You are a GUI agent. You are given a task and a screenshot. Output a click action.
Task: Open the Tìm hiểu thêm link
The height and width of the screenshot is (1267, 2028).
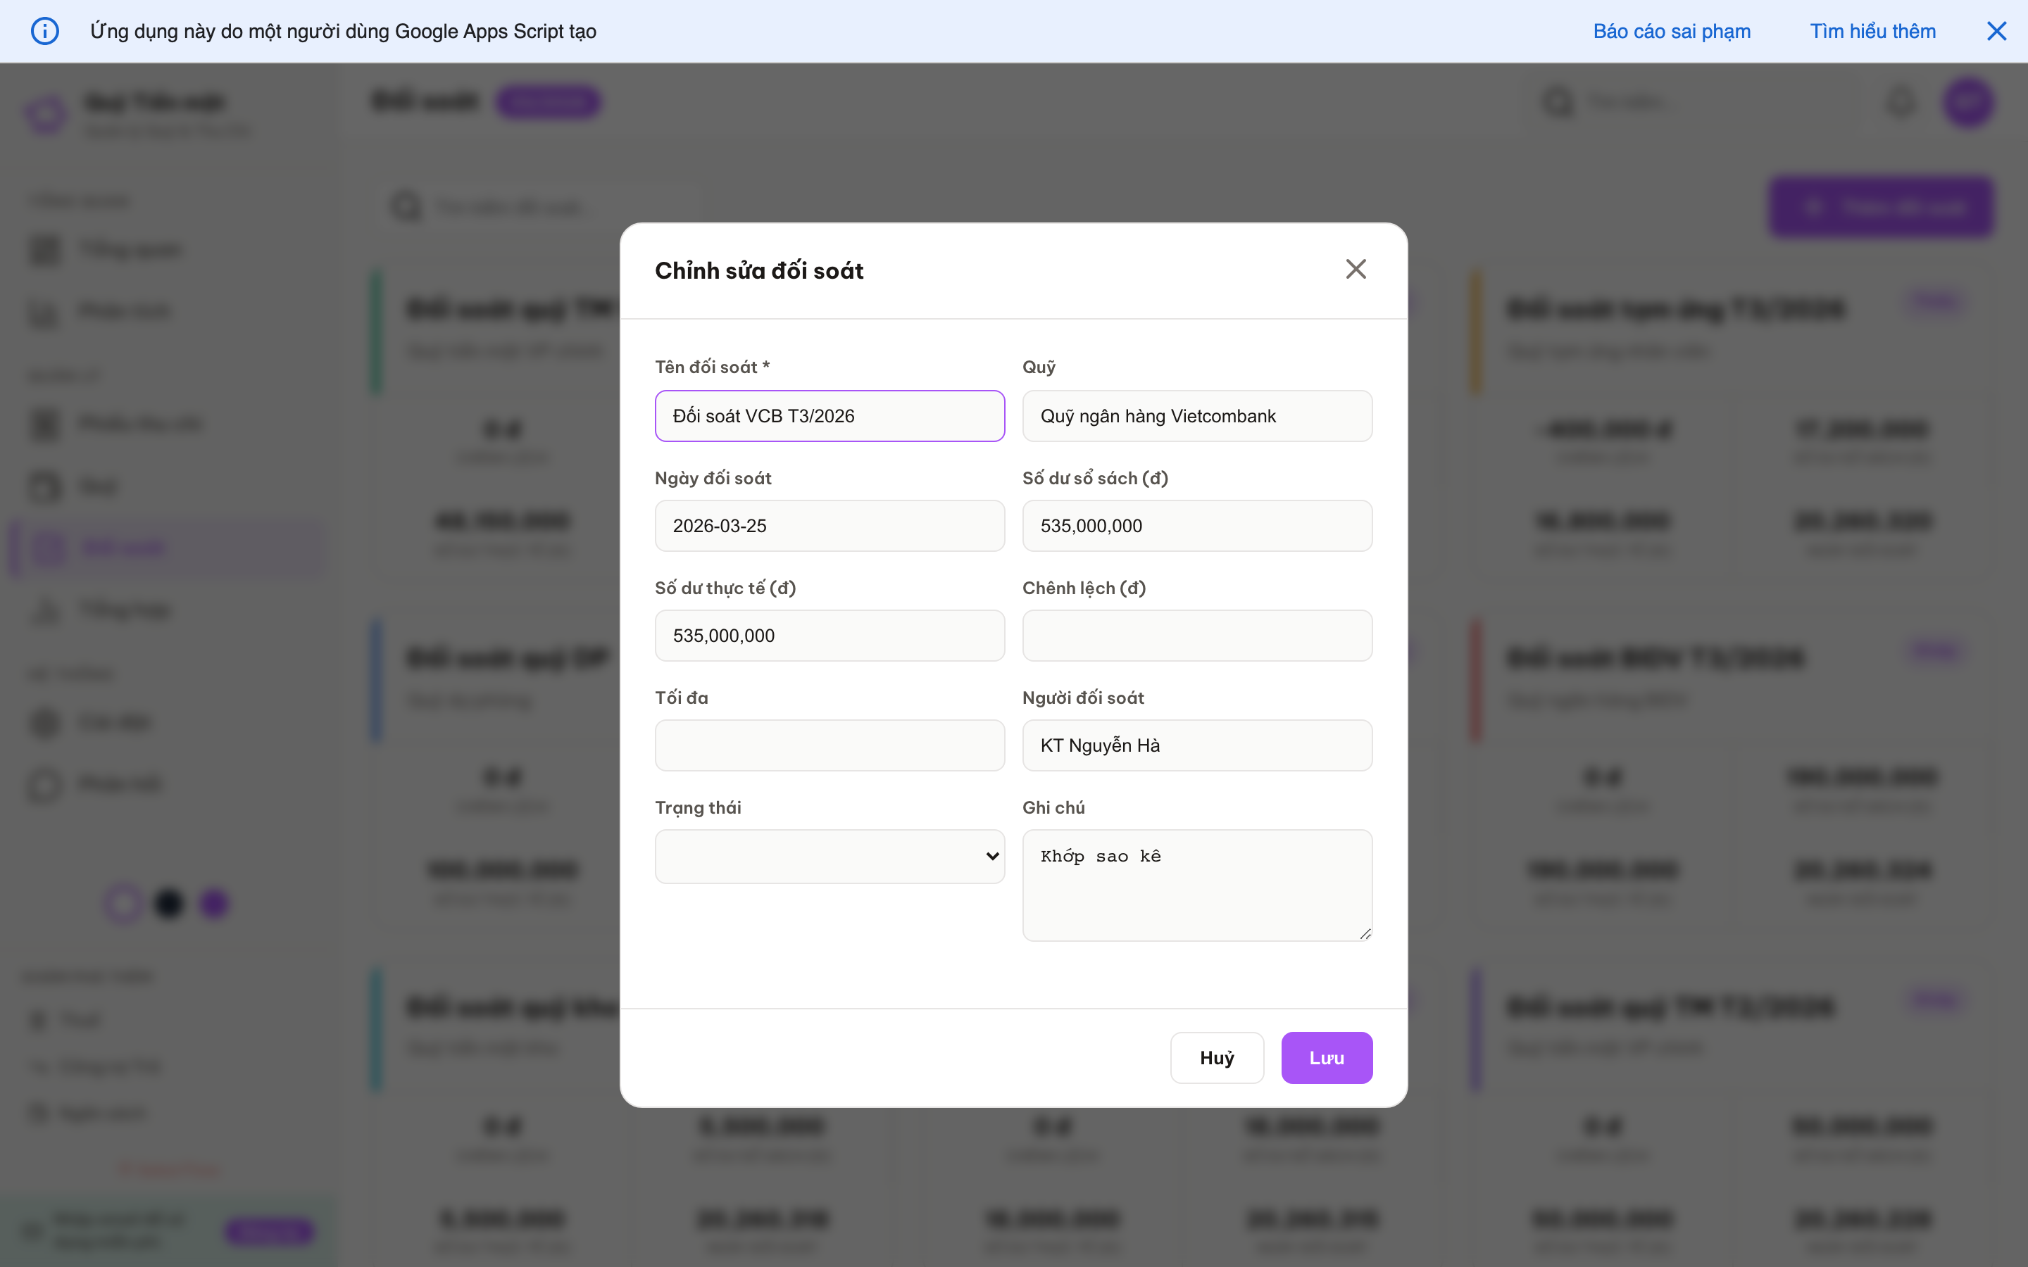[1873, 31]
